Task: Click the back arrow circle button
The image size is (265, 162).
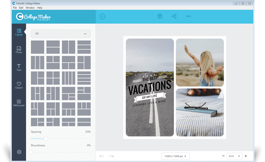Action: point(102,17)
